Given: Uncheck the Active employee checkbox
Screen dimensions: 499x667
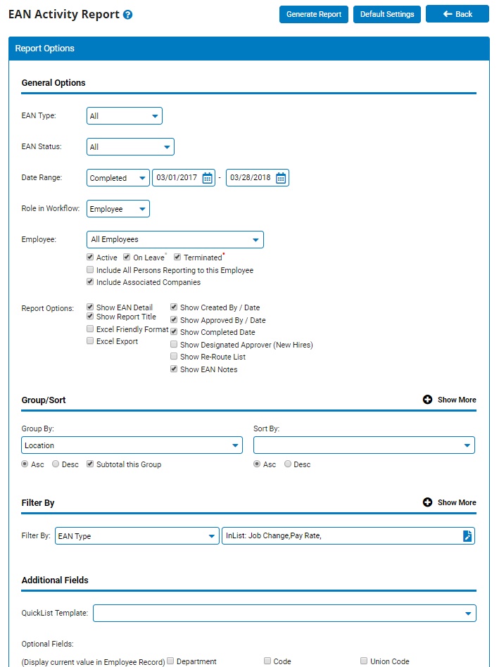Looking at the screenshot, I should 90,257.
